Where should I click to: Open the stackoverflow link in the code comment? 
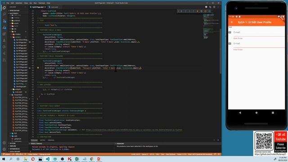coord(134,130)
